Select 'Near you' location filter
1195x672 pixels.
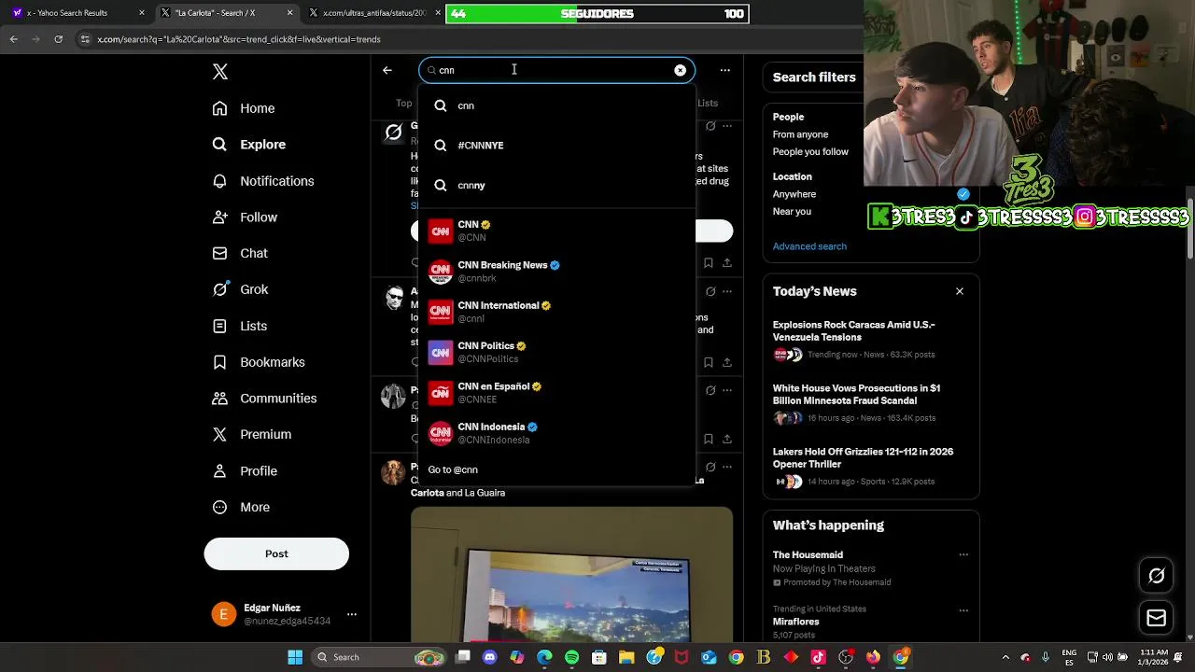click(792, 211)
